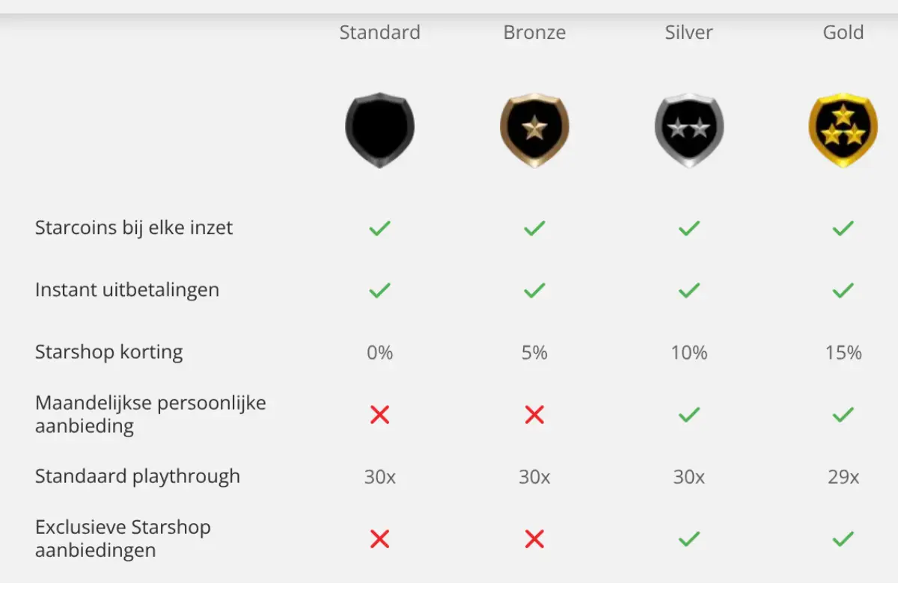Click Bronze's red cross for Exclusieve Starshop aanbiedingen
The image size is (898, 598).
pyautogui.click(x=534, y=538)
